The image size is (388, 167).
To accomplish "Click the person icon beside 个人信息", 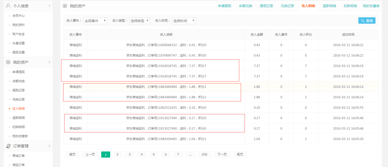I will click(x=8, y=6).
